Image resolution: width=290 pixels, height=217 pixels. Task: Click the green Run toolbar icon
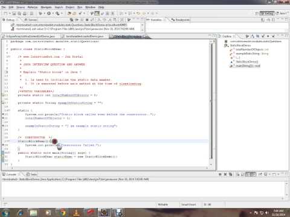coord(49,13)
